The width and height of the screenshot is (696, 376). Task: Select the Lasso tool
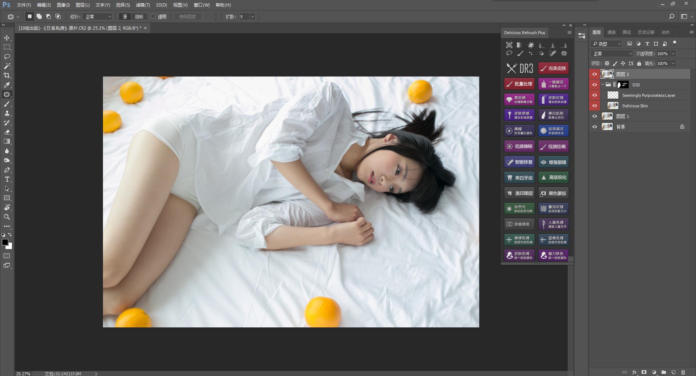pos(7,57)
